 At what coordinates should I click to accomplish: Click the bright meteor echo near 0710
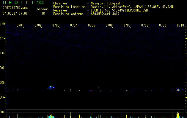point(178,90)
